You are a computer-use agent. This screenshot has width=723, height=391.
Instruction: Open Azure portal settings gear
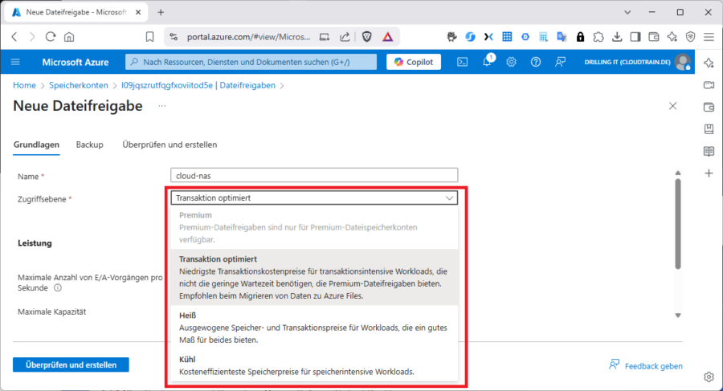(x=511, y=62)
